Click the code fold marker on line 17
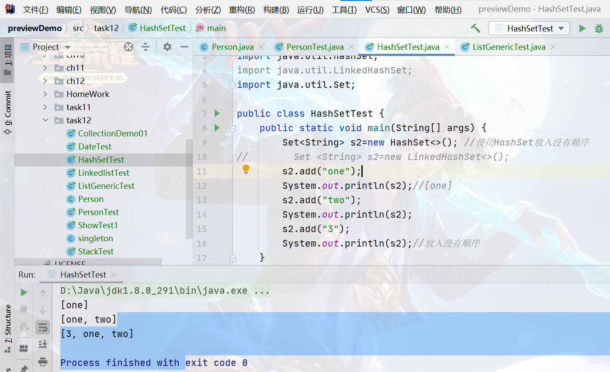Screen dimensions: 610x372 tap(232, 257)
